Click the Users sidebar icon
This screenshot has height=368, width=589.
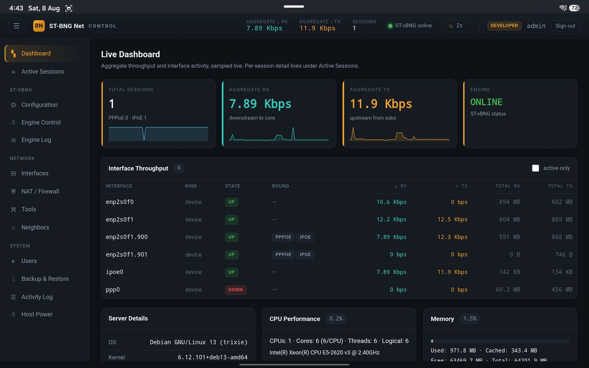coord(13,261)
